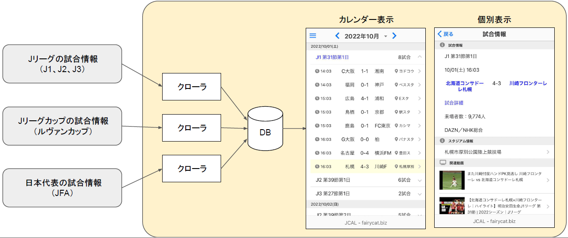Select the Jリーグカップの試合情報 source box
Viewport: 568px width, 238px height.
click(x=62, y=126)
